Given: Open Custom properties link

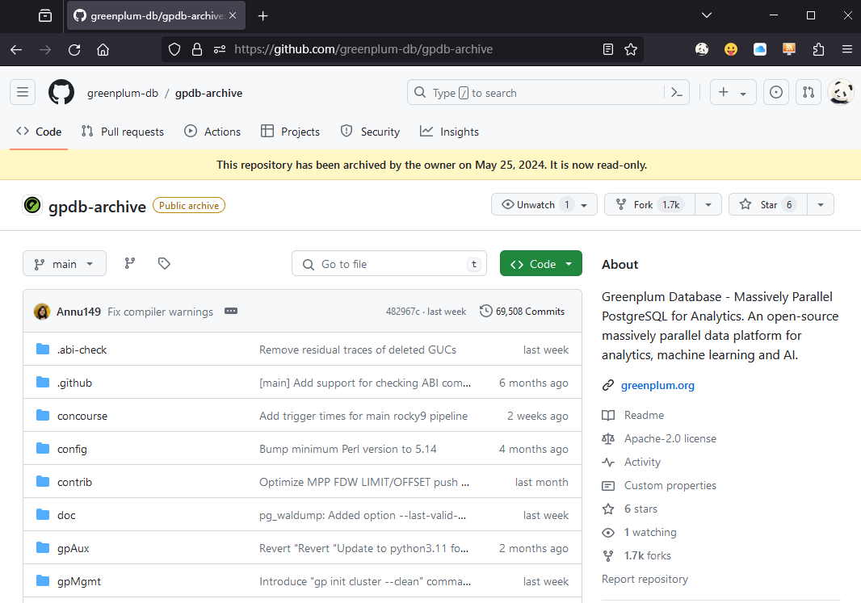Looking at the screenshot, I should click(x=670, y=485).
